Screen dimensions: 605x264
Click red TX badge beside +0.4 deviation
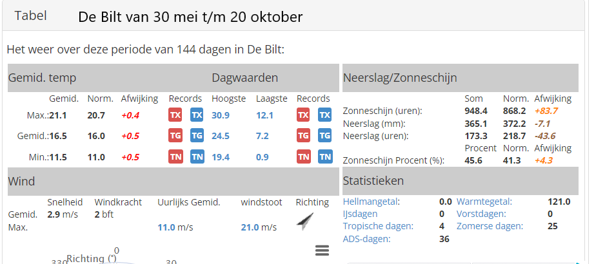tap(175, 115)
